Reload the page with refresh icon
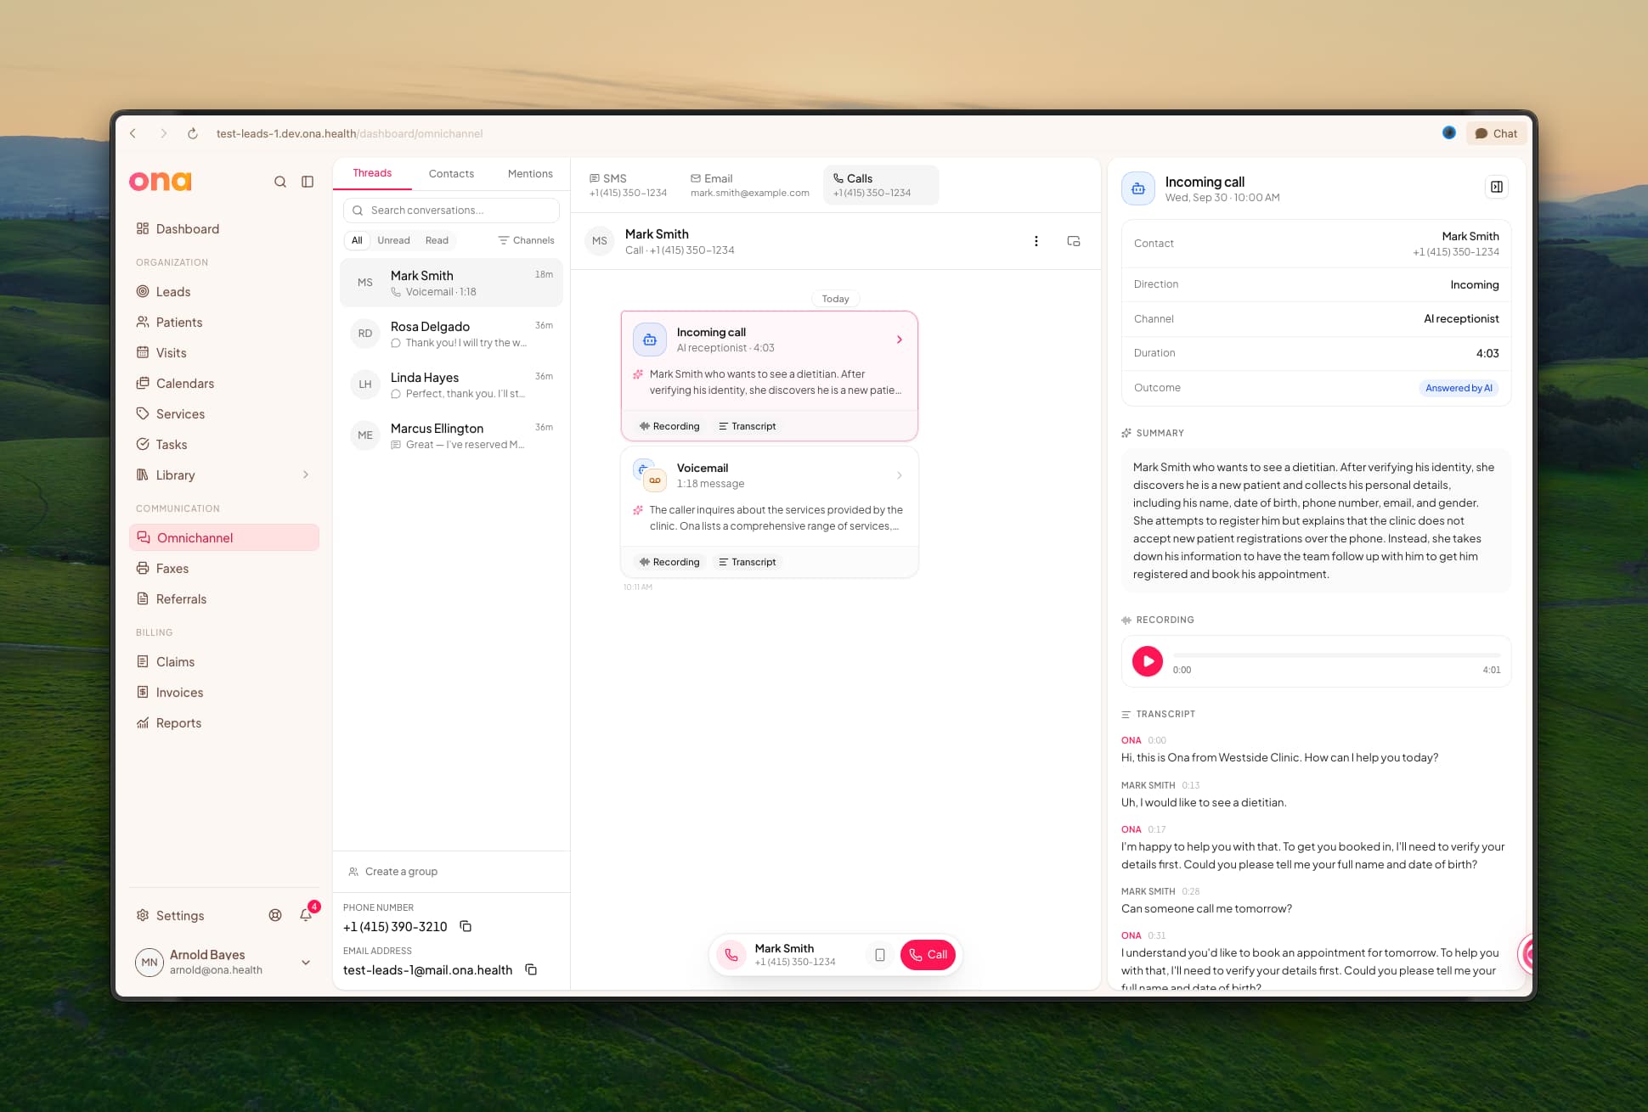Screen dimensions: 1648x1112 pos(193,133)
